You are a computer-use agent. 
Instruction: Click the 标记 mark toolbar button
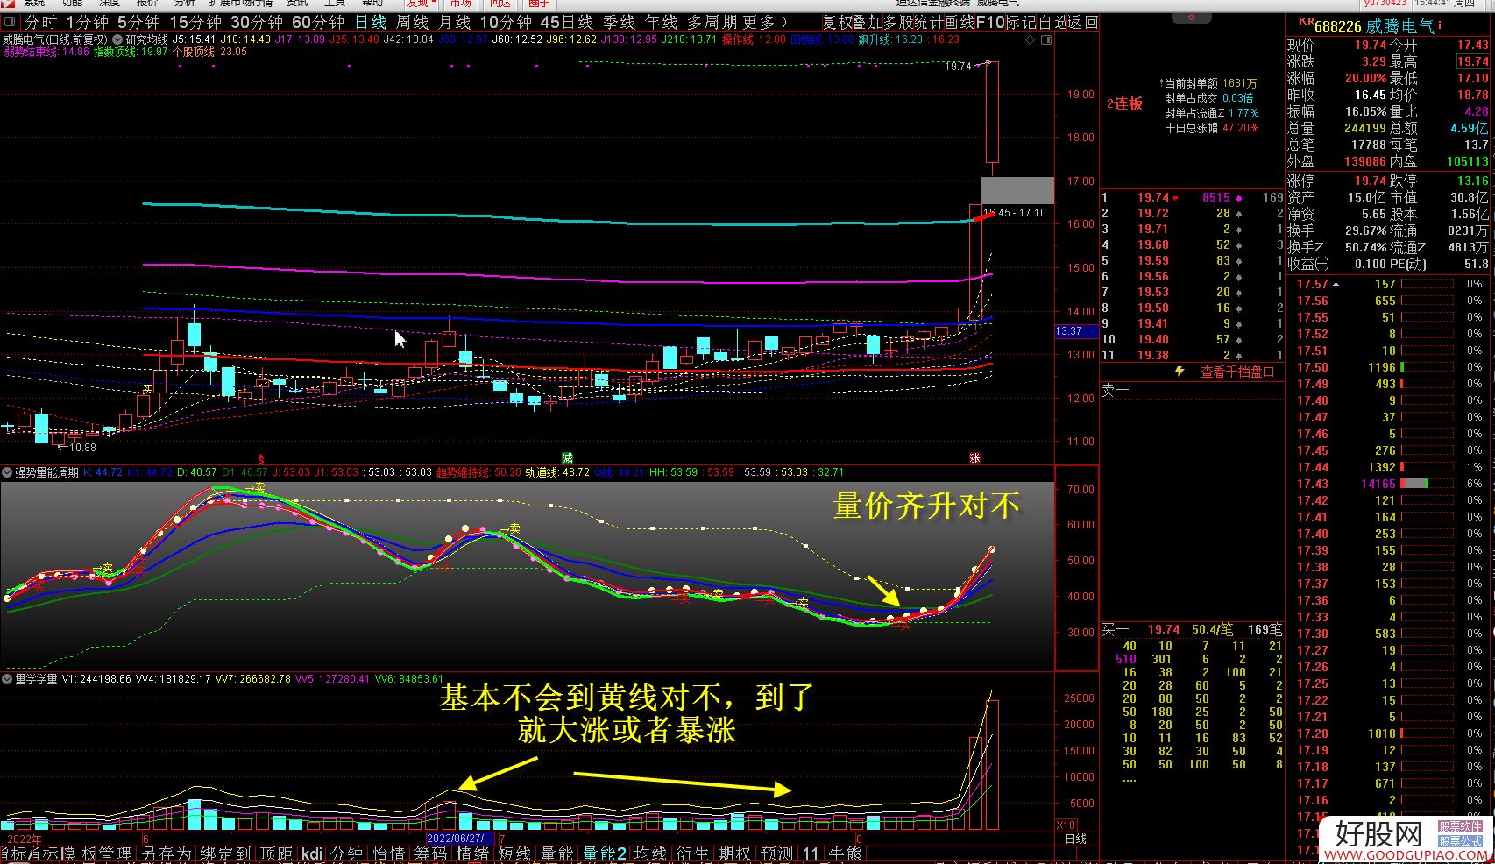1021,22
